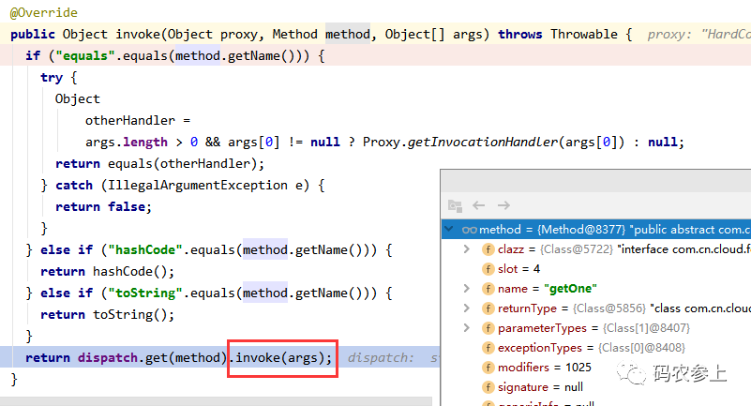Click the highlighted invoke(args) call

[283, 358]
